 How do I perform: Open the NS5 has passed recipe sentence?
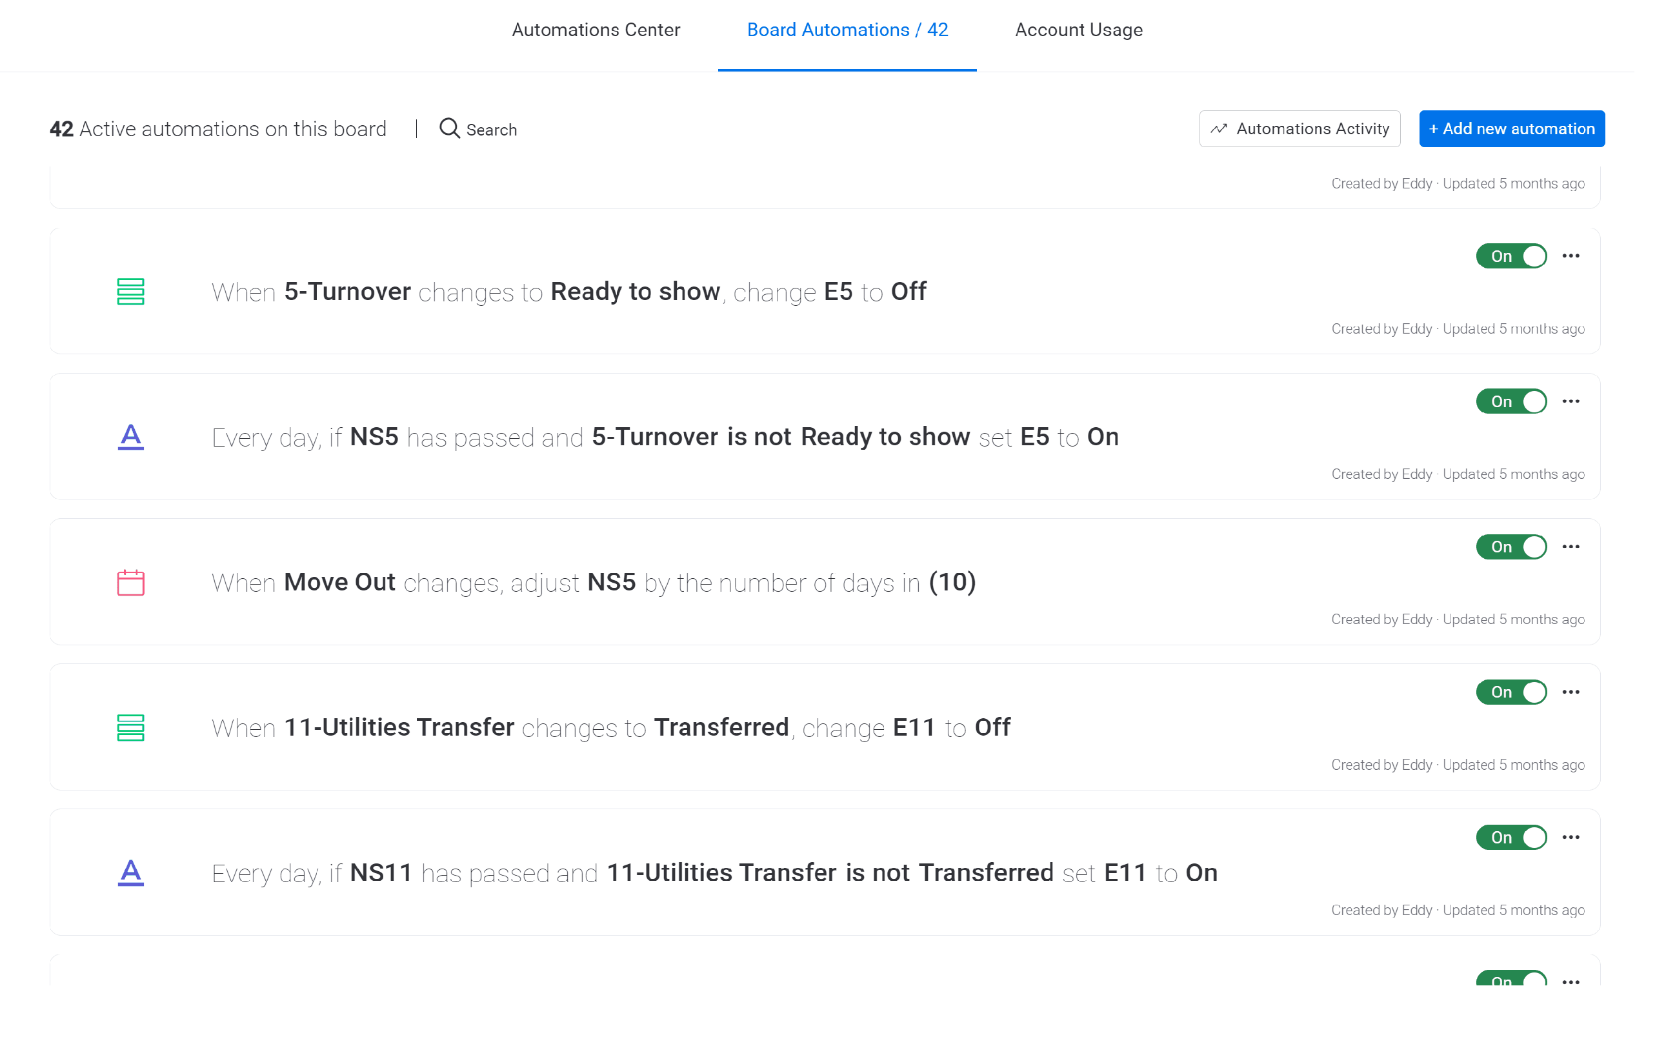click(x=665, y=438)
